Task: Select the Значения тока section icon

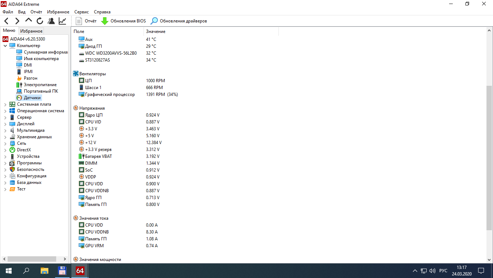Action: 76,218
